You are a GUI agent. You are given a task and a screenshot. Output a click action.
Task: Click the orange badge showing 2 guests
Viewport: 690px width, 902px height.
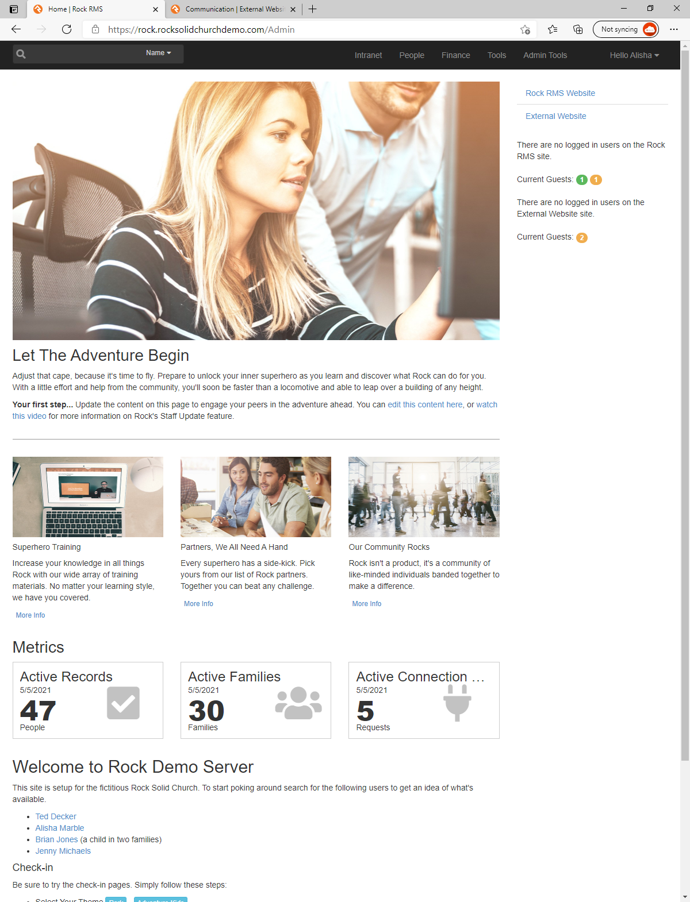(x=582, y=238)
